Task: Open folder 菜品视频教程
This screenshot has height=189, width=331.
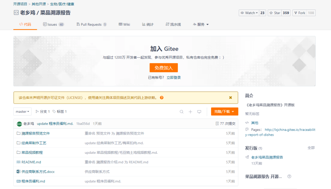Action: (x=32, y=153)
